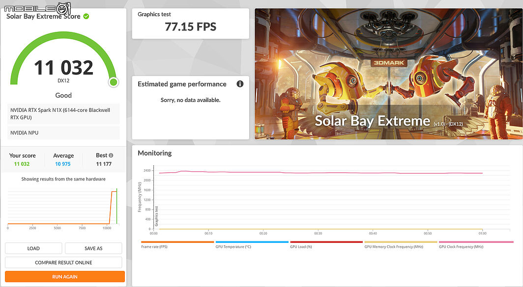The image size is (523, 287).
Task: Click the Estimated game performance heading
Action: (x=182, y=84)
